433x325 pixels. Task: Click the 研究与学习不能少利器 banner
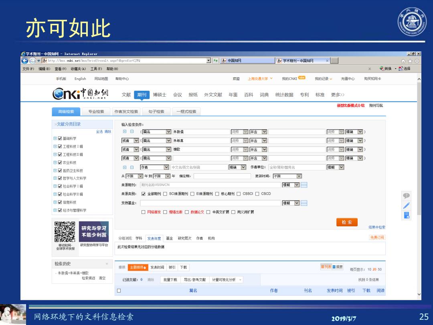click(x=94, y=232)
